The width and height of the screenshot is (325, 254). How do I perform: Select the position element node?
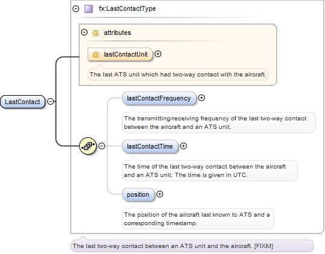click(x=138, y=194)
